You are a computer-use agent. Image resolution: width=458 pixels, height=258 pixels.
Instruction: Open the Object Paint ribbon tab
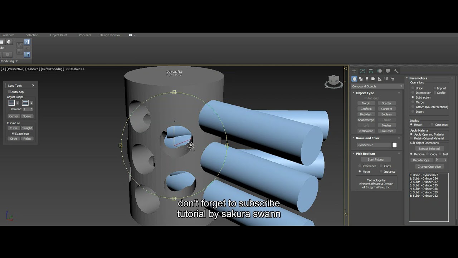[59, 35]
